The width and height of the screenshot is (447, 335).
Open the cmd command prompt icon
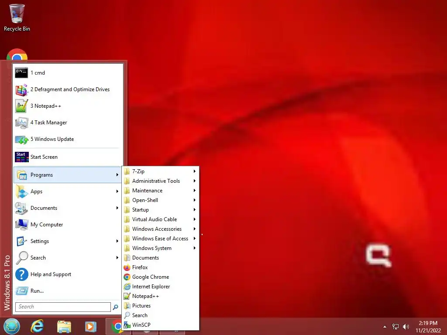21,73
